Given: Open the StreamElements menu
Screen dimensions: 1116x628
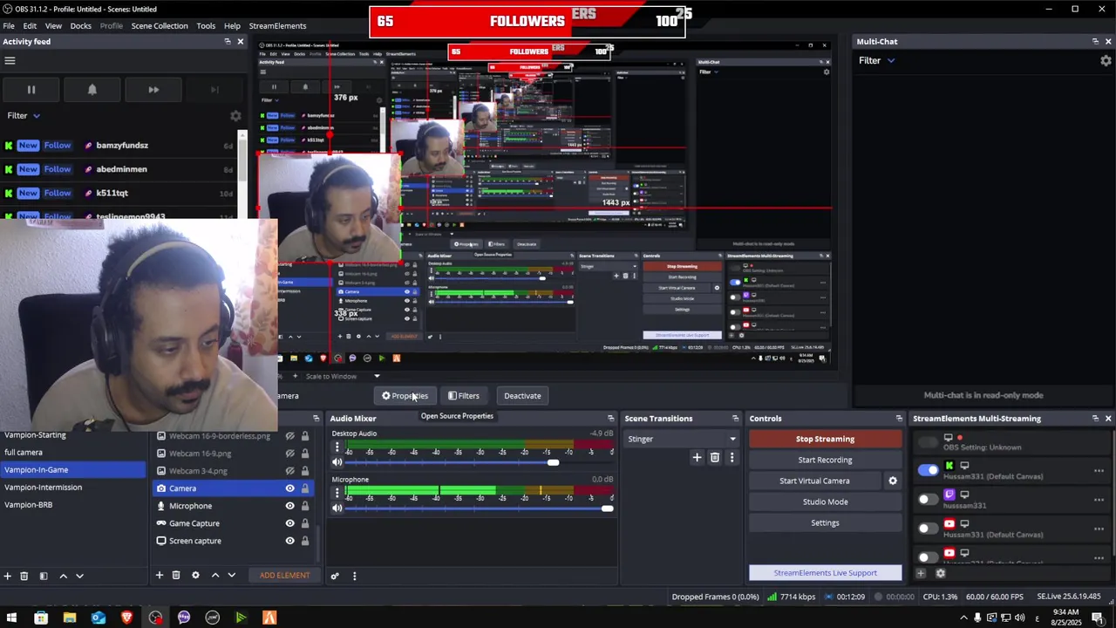Looking at the screenshot, I should click(277, 25).
